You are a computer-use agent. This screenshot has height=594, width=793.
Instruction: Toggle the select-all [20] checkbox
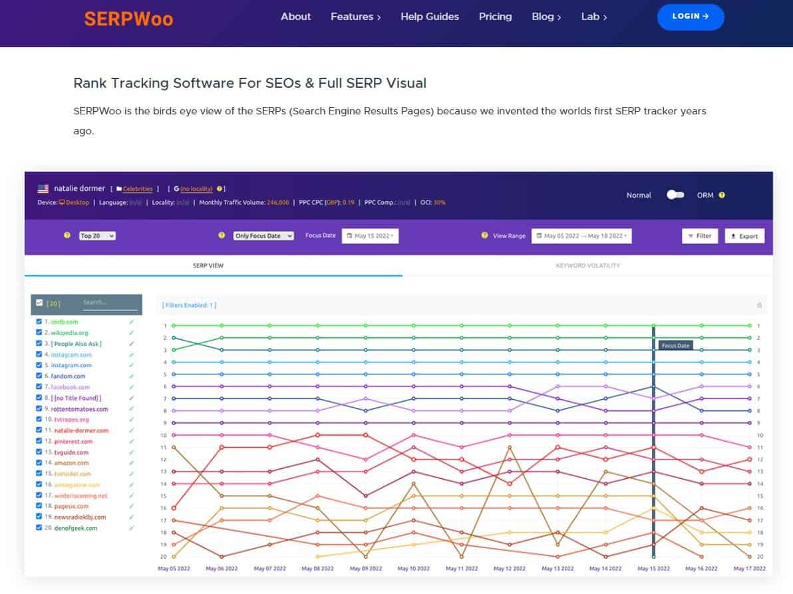pyautogui.click(x=39, y=303)
